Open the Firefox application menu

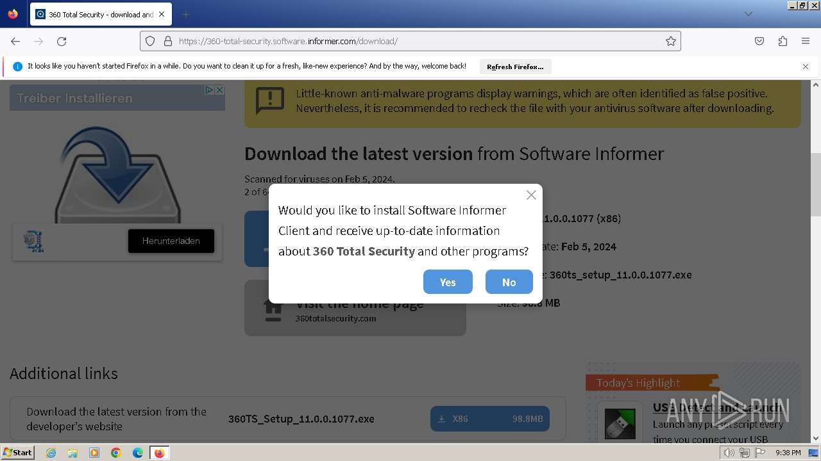point(806,41)
